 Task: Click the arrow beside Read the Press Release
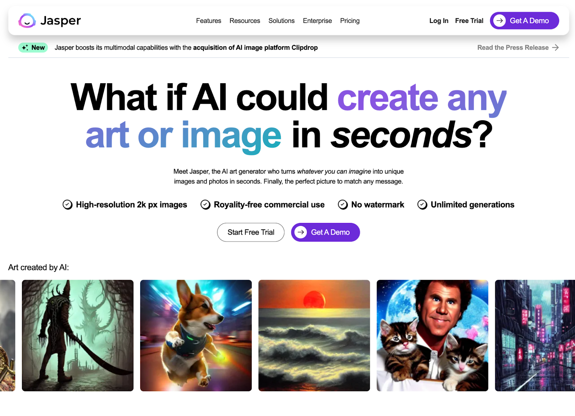tap(556, 48)
